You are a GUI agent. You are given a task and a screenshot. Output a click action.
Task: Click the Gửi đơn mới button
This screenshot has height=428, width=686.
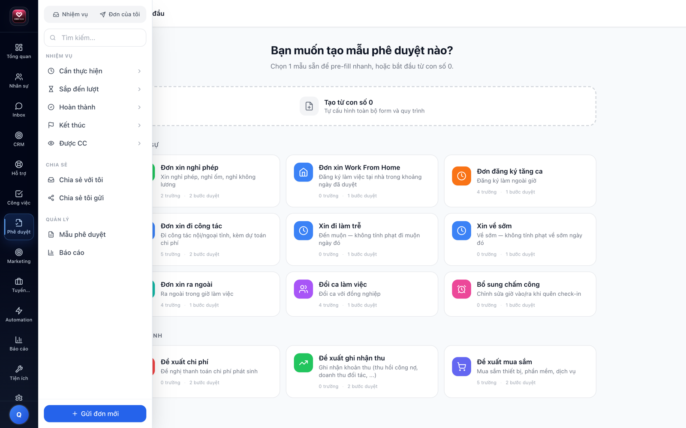click(x=95, y=414)
